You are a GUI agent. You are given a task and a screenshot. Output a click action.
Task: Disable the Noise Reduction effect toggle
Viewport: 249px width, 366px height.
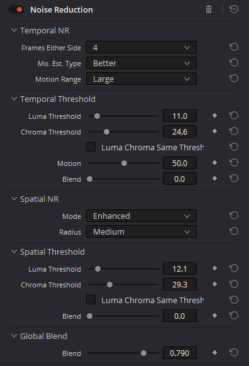pyautogui.click(x=16, y=9)
